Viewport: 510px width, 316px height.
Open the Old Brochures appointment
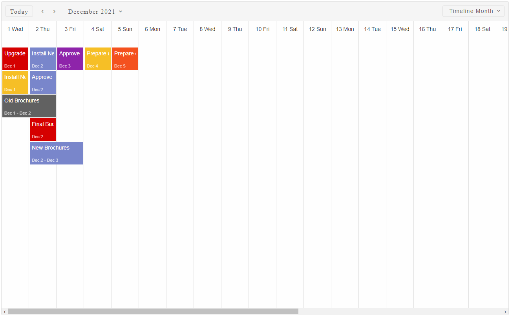29,106
